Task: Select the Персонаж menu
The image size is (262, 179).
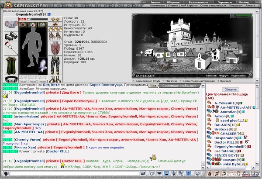Action: coord(224,2)
